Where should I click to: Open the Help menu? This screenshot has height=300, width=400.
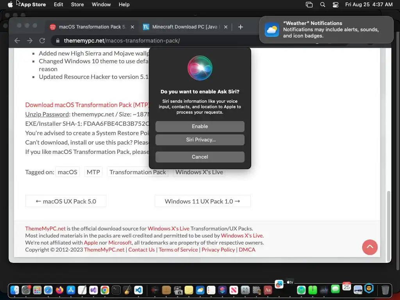[x=124, y=4]
